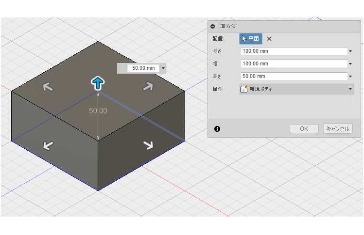
Task: Click the lower-left pointing manipulator arrow on box side
Action: tap(48, 146)
